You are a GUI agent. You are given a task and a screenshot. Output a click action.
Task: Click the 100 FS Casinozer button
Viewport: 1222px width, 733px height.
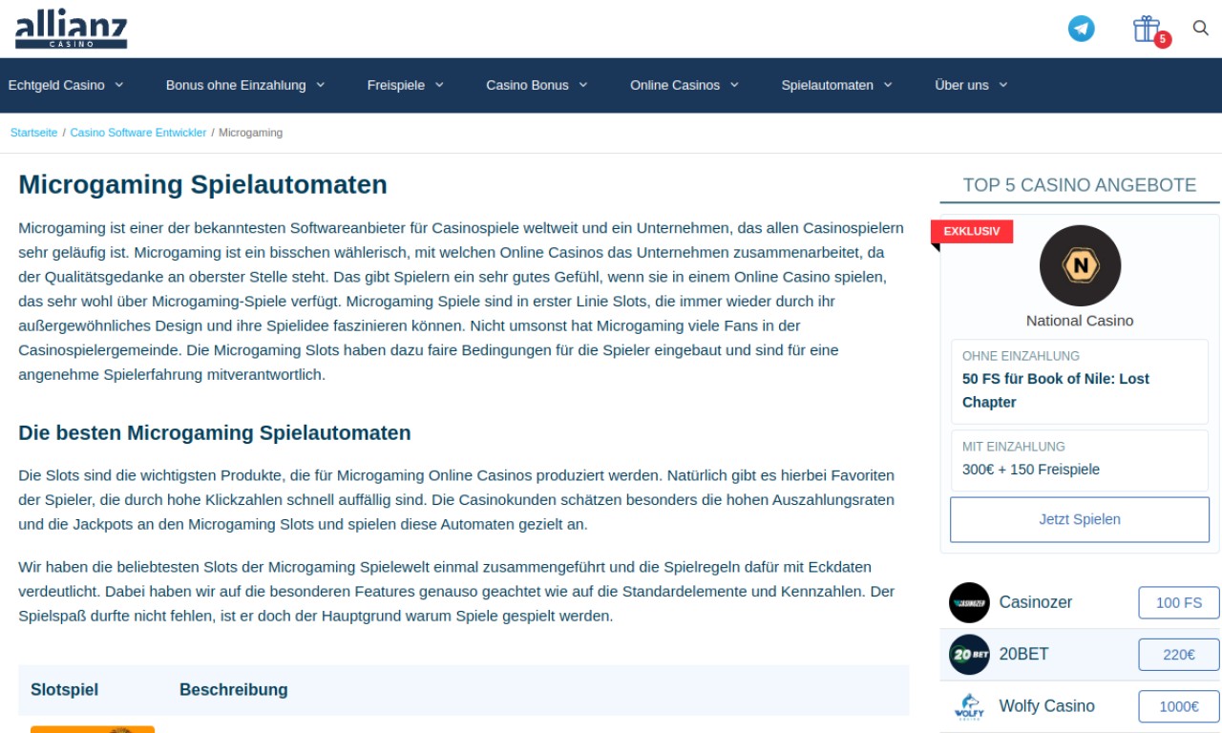point(1179,602)
